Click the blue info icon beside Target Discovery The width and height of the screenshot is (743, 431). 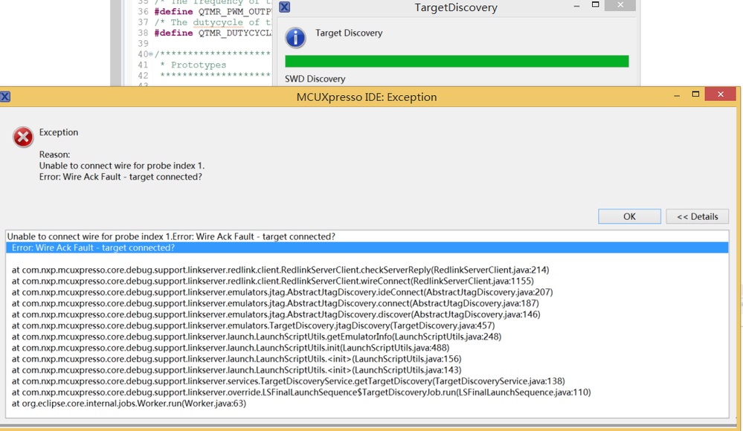tap(295, 37)
